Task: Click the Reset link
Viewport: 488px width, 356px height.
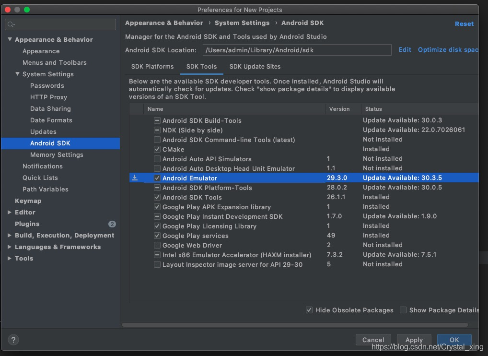Action: (x=464, y=24)
